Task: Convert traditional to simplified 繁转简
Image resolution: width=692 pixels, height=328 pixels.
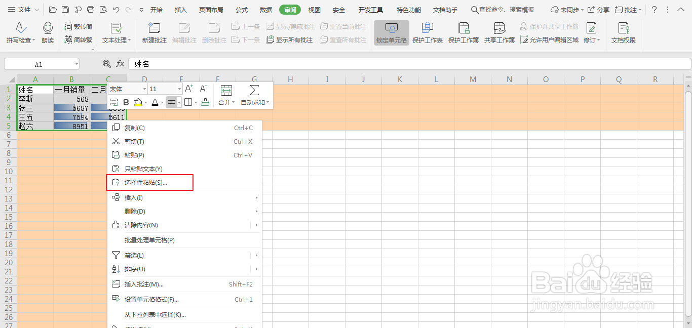Action: 79,26
